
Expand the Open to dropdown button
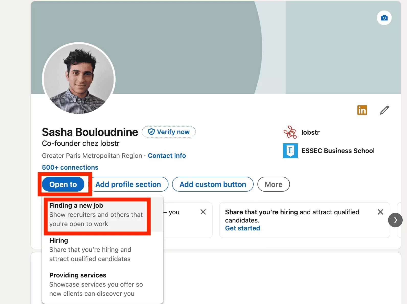coord(63,184)
